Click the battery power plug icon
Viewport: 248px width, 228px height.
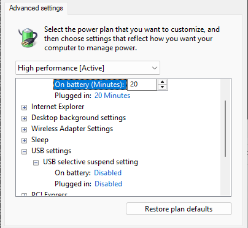coord(28,37)
